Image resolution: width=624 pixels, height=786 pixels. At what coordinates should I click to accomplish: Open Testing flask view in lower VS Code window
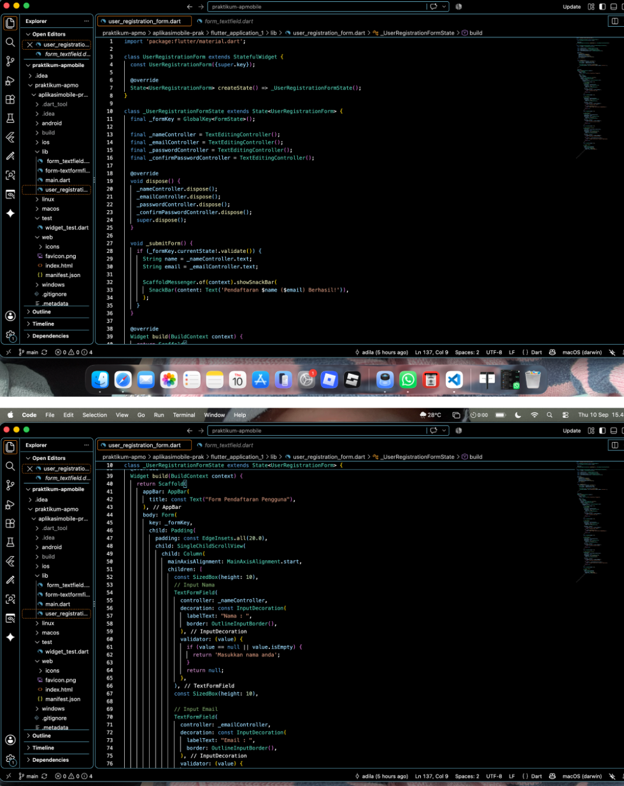coord(10,542)
